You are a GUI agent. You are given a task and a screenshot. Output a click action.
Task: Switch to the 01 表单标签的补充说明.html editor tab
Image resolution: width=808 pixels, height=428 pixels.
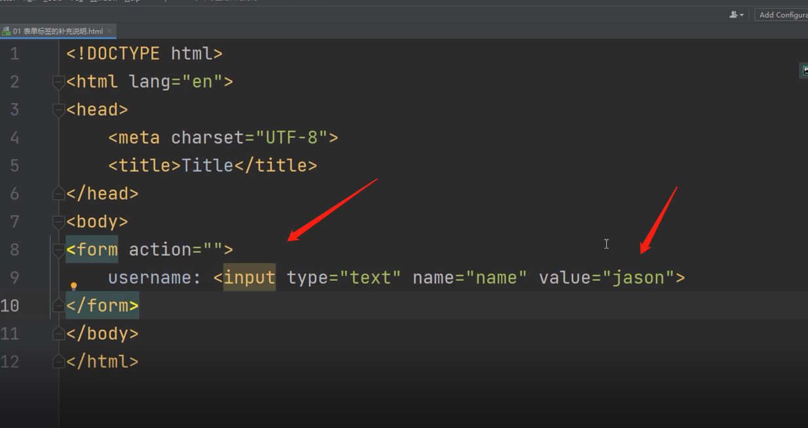[x=58, y=31]
